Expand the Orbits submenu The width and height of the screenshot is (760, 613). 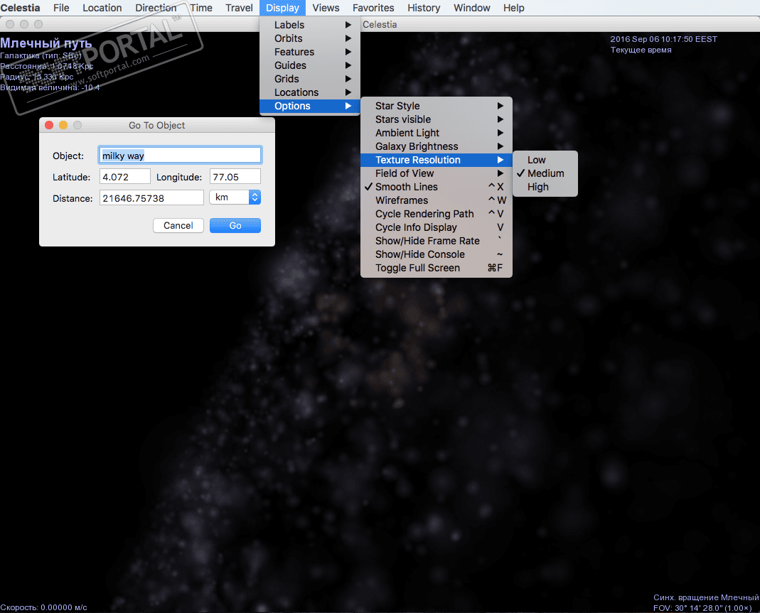(310, 38)
